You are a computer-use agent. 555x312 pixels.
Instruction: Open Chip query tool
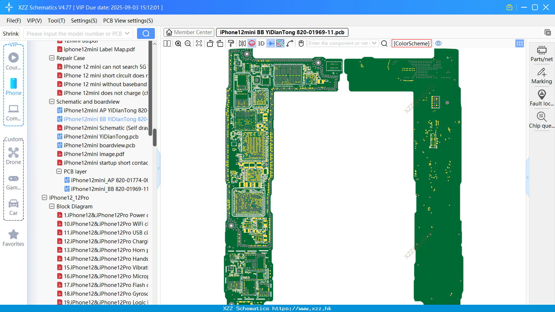pos(542,120)
